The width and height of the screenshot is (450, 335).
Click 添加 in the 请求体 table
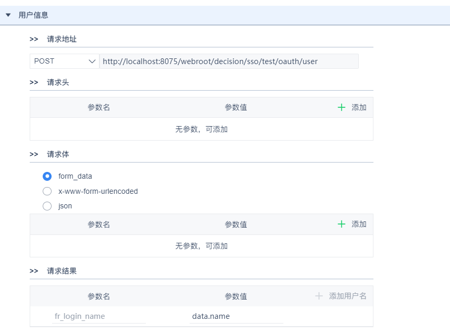[359, 224]
